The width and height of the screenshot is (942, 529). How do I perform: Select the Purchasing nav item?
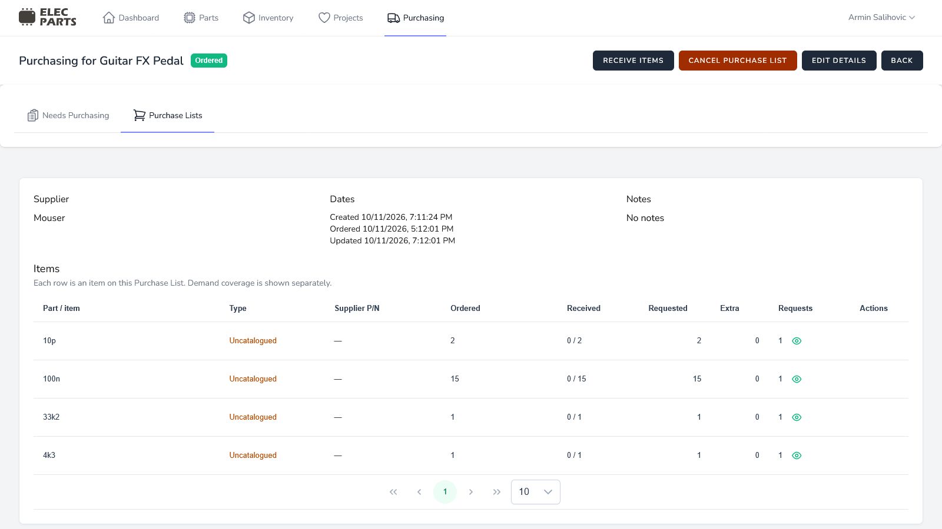click(416, 18)
